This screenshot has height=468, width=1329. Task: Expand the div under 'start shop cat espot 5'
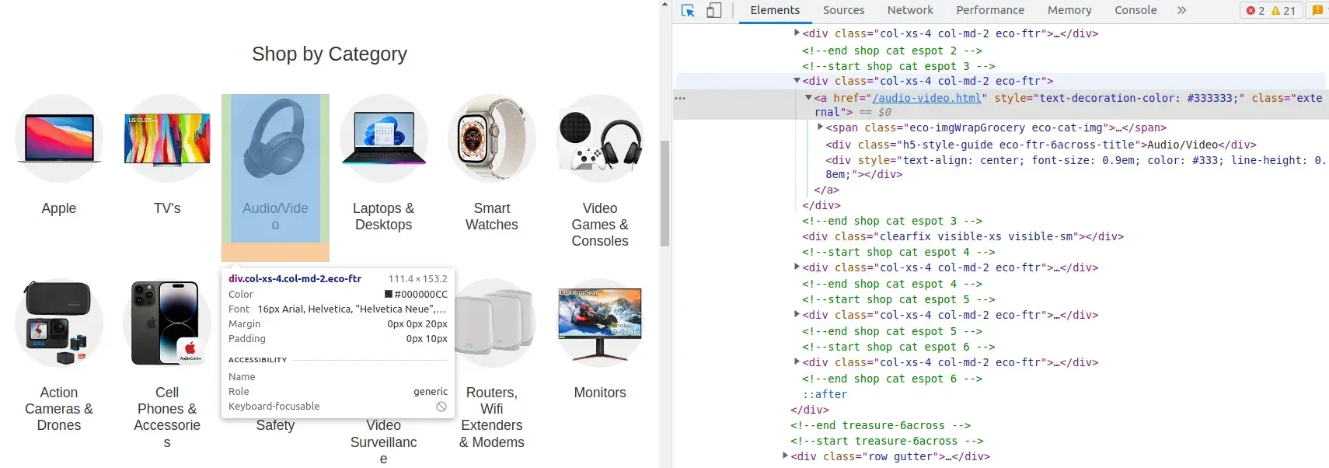[797, 314]
